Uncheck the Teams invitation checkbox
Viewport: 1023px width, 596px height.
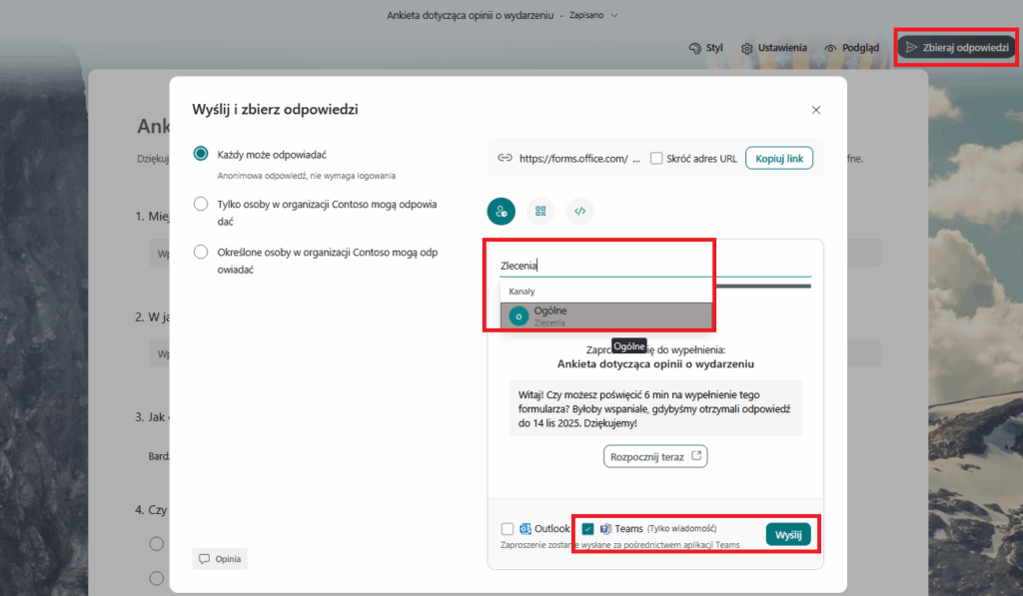(587, 529)
